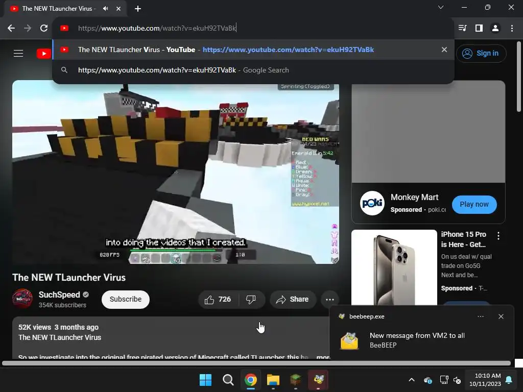Click Play now on Monkey Mart ad
Screen dimensions: 523x392
point(474,204)
